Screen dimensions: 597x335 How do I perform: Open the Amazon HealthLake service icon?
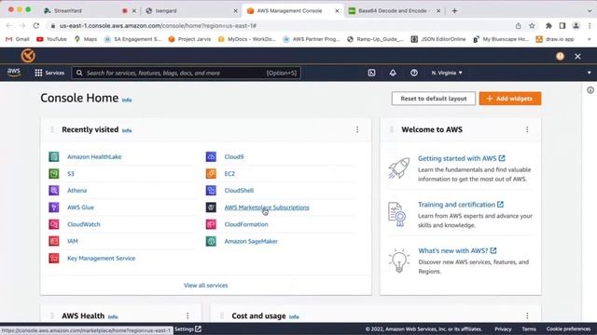pos(54,156)
